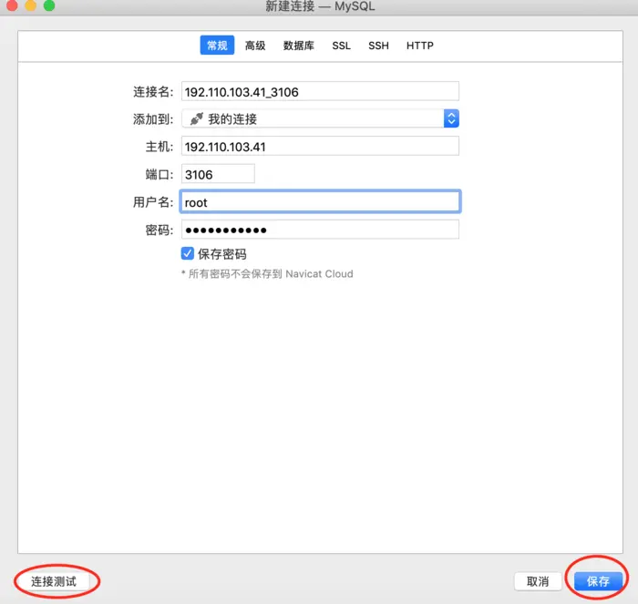Click the 添加到 dropdown arrow stepper

(x=451, y=118)
